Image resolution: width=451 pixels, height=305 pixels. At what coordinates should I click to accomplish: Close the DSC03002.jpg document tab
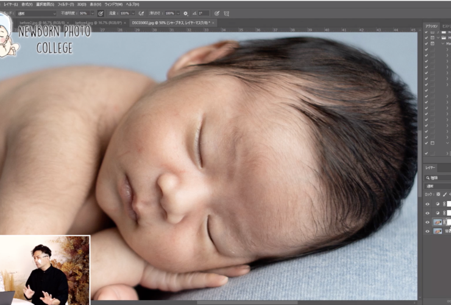(x=213, y=23)
